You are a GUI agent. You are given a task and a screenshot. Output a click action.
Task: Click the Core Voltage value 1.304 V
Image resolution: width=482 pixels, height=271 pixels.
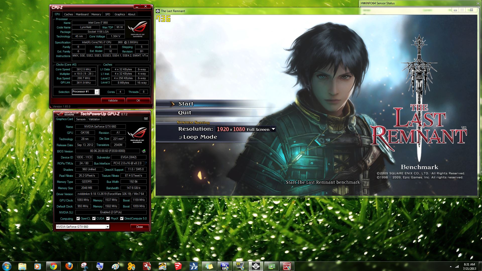(116, 36)
